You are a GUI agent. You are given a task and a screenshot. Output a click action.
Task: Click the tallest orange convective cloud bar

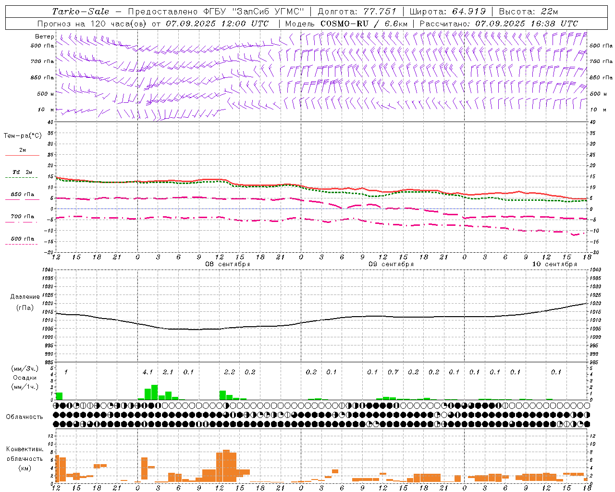[x=226, y=466]
